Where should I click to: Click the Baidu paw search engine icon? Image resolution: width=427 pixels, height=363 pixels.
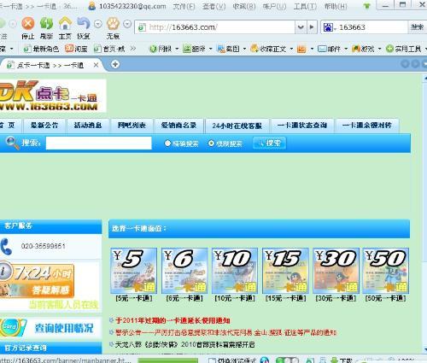pos(328,27)
